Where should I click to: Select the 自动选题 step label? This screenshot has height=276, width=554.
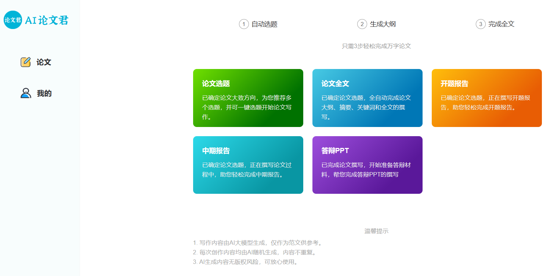point(264,24)
